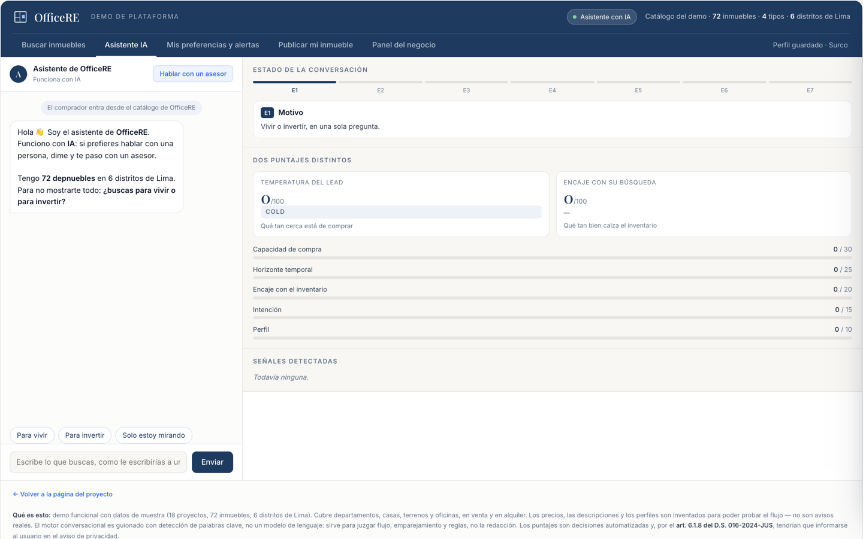The height and width of the screenshot is (539, 863).
Task: Click the Temperatura del lead card title
Action: coord(302,183)
